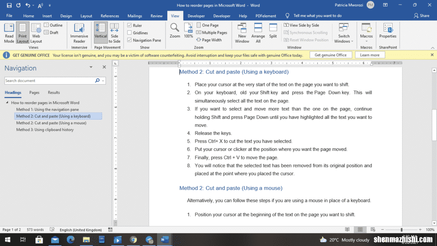Screen dimensions: 437x246
Task: Customize Quick Access Toolbar dropdown
Action: click(x=50, y=5)
